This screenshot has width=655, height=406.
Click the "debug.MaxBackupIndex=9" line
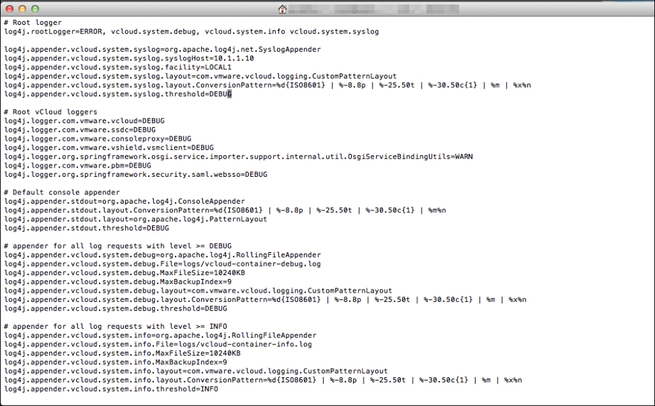[118, 282]
